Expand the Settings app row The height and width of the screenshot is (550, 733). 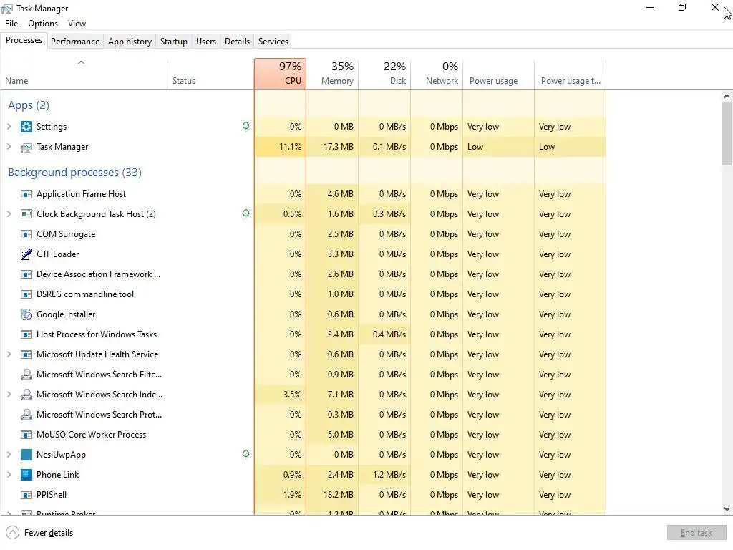(9, 127)
